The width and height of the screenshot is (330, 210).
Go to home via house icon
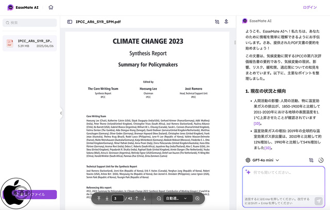coord(51,7)
